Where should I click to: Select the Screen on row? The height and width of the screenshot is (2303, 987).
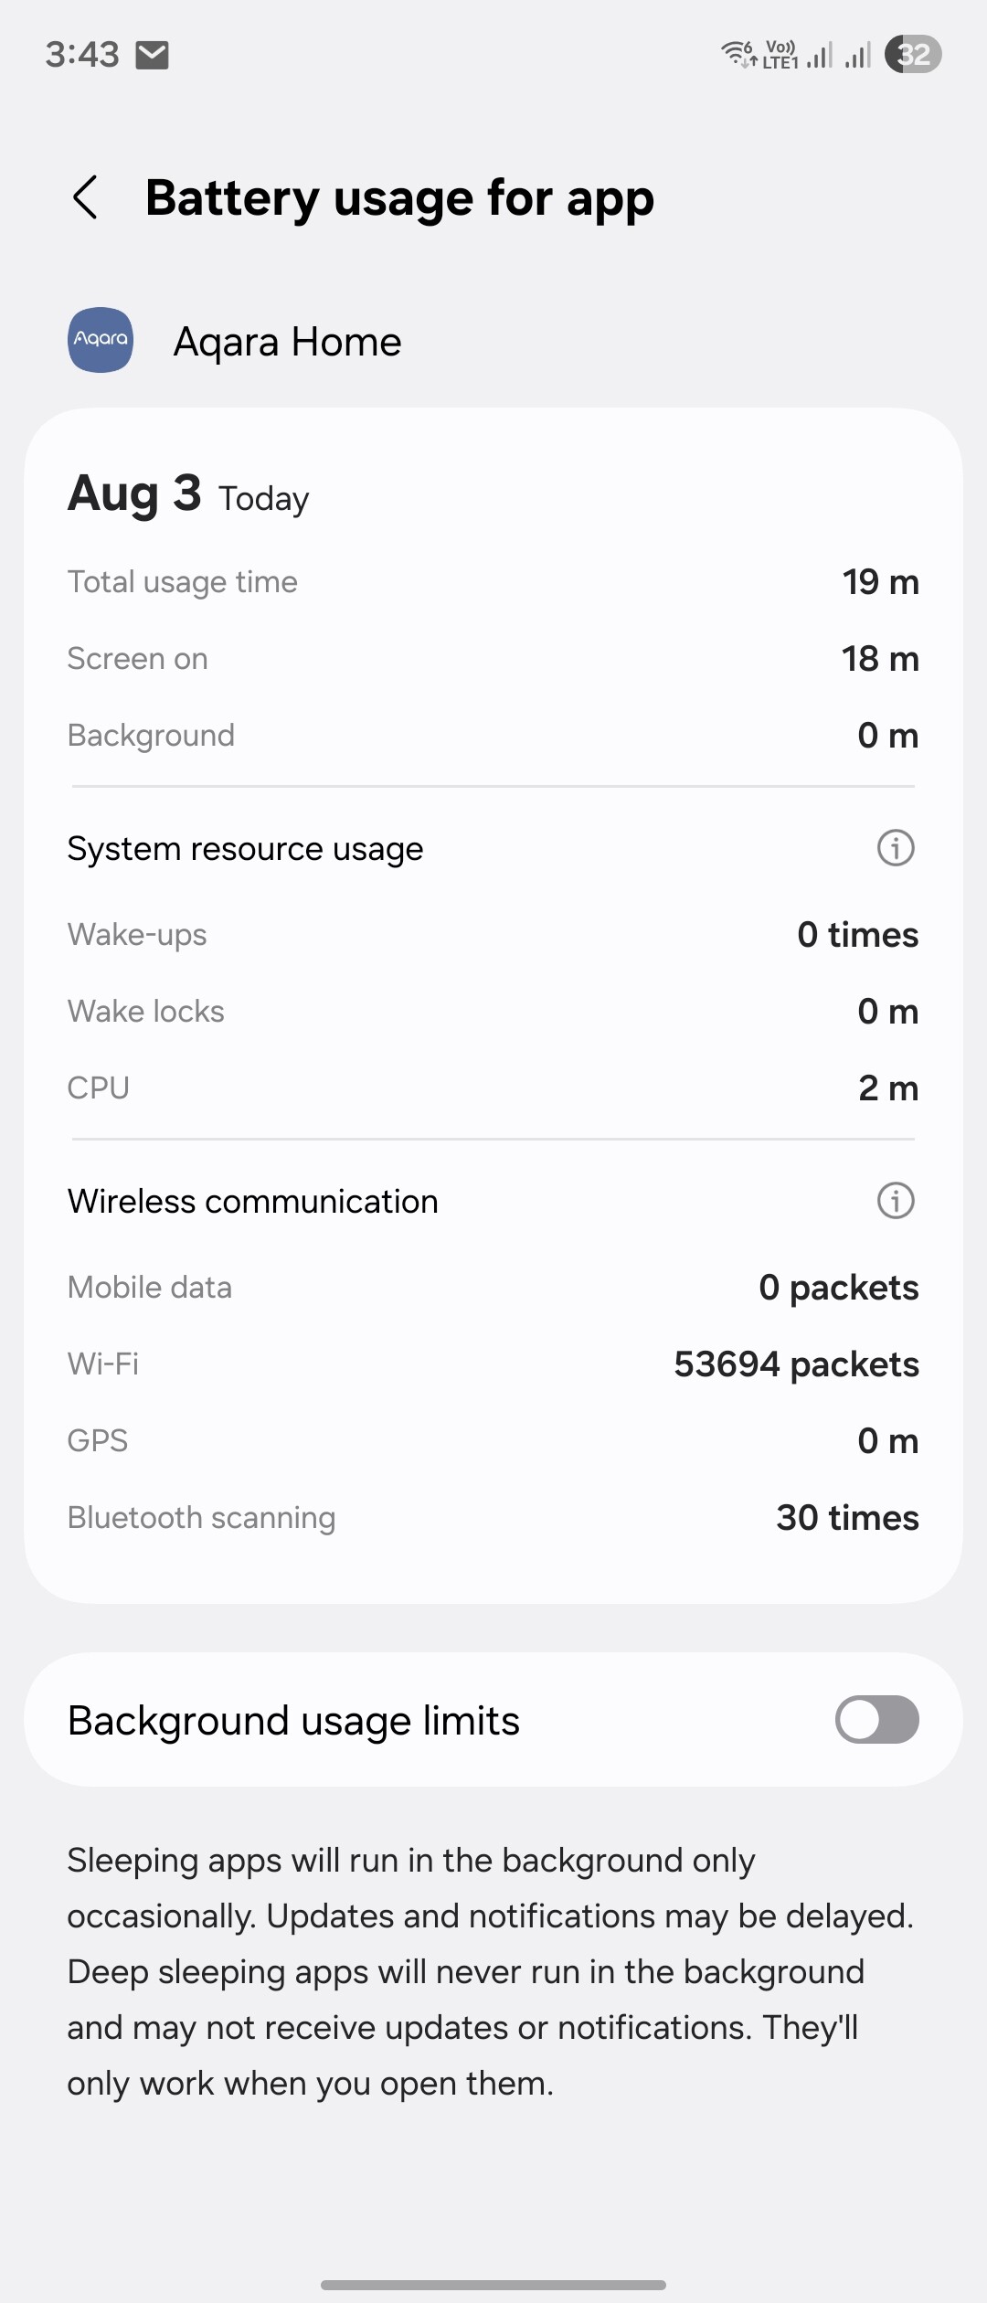(493, 659)
